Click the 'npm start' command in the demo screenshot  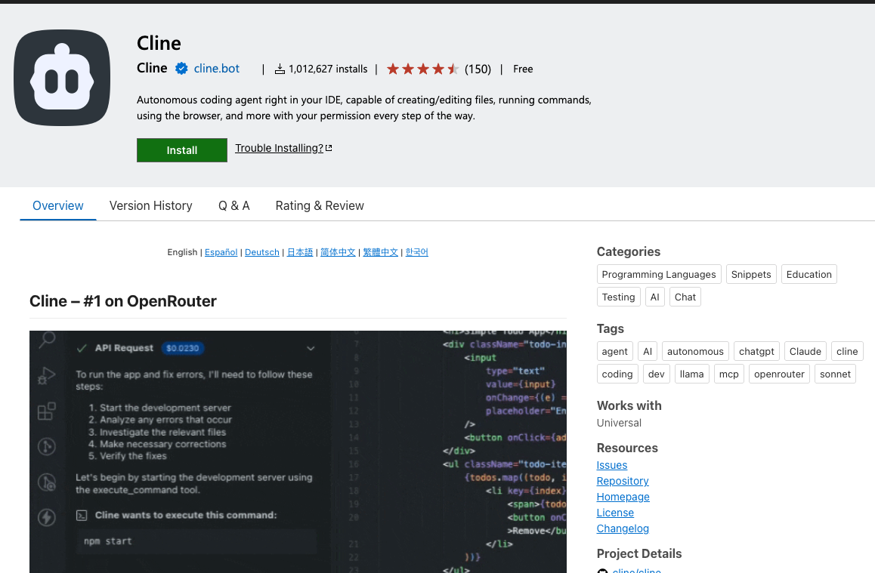click(108, 541)
